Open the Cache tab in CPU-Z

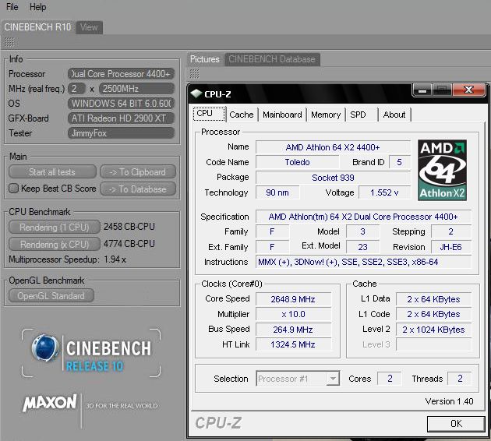[242, 115]
